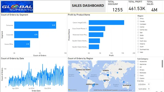This screenshot has height=92, width=164.
Task: Open calendar picker for 12/31/2014 end date
Action: (149, 89)
